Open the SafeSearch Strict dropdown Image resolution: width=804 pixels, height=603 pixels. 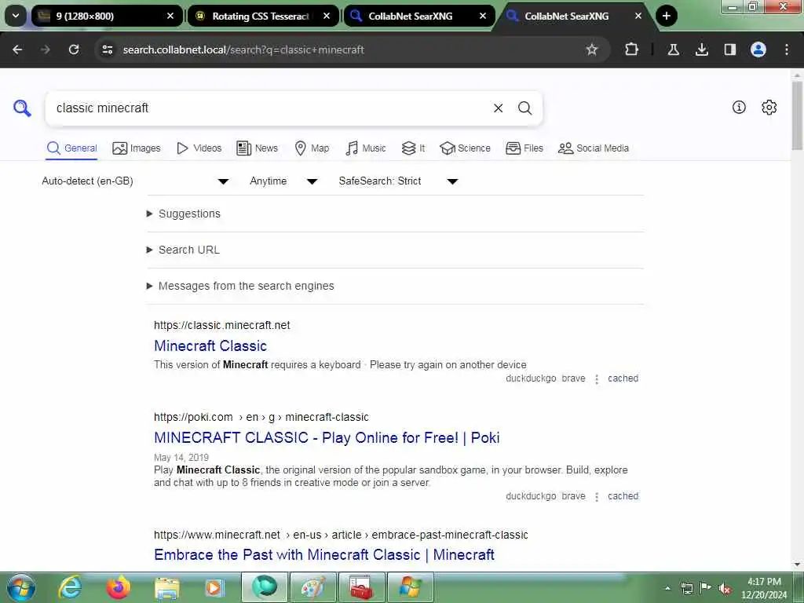398,181
